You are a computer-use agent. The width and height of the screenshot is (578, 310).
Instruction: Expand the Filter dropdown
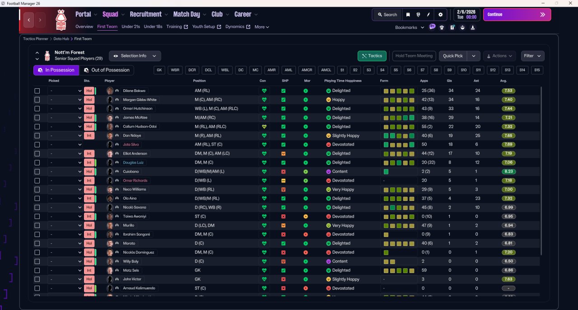pos(532,56)
